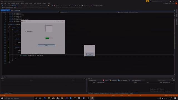Image resolution: width=178 pixels, height=100 pixels.
Task: Click the Undo toolbar icon
Action: (17, 6)
